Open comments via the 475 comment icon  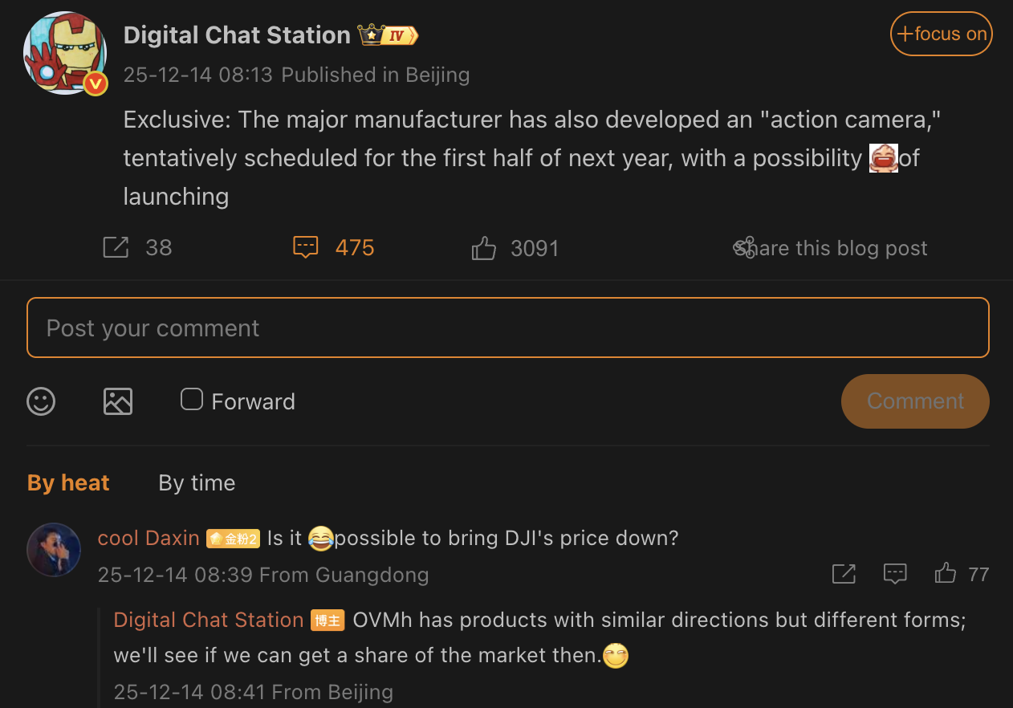tap(306, 247)
